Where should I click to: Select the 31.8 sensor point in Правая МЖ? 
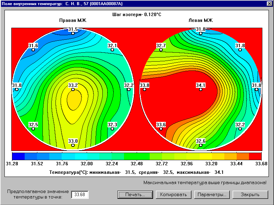click(x=17, y=89)
